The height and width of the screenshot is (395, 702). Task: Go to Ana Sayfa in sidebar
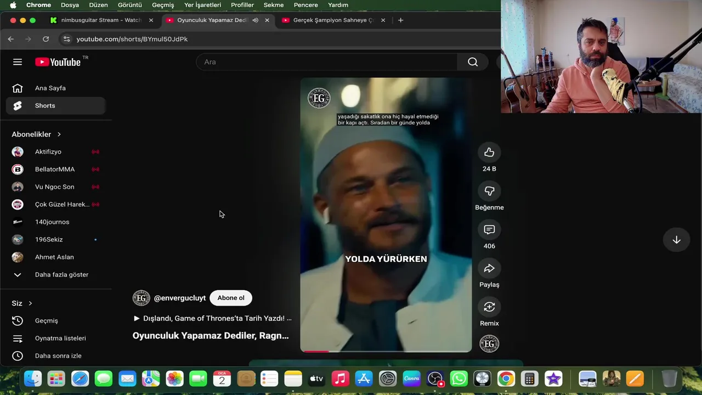[56, 88]
